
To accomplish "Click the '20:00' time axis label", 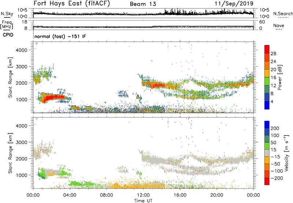I will point(216,195).
